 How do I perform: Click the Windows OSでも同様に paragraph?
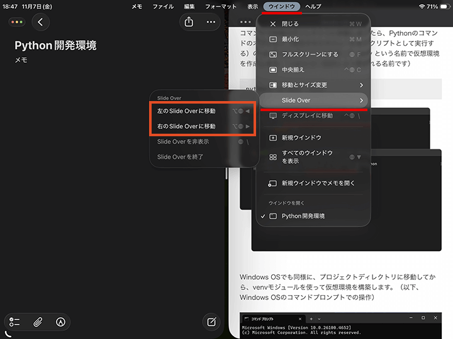tap(337, 287)
